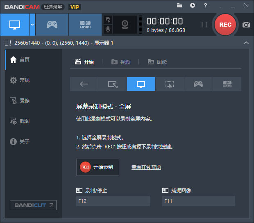Select rectangle area recording mode icon
The width and height of the screenshot is (254, 223).
pos(113,84)
